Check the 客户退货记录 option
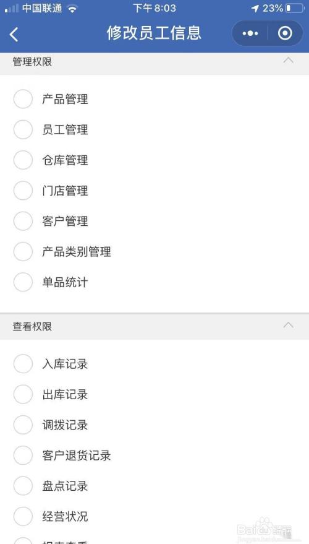Viewport: 309px width, 544px height. pos(23,455)
